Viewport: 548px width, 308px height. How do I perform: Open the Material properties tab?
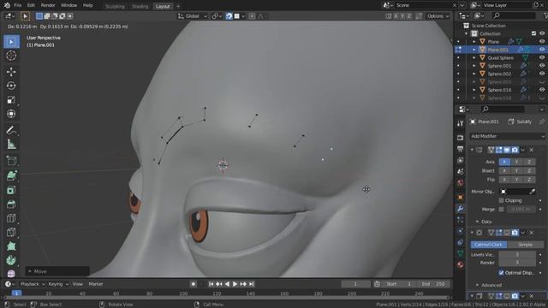click(461, 264)
